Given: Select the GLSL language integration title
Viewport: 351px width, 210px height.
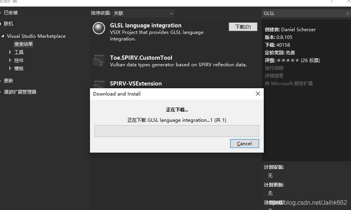Looking at the screenshot, I should pyautogui.click(x=146, y=25).
